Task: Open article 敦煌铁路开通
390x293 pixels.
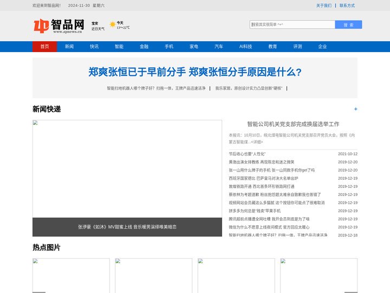Action: (262, 187)
